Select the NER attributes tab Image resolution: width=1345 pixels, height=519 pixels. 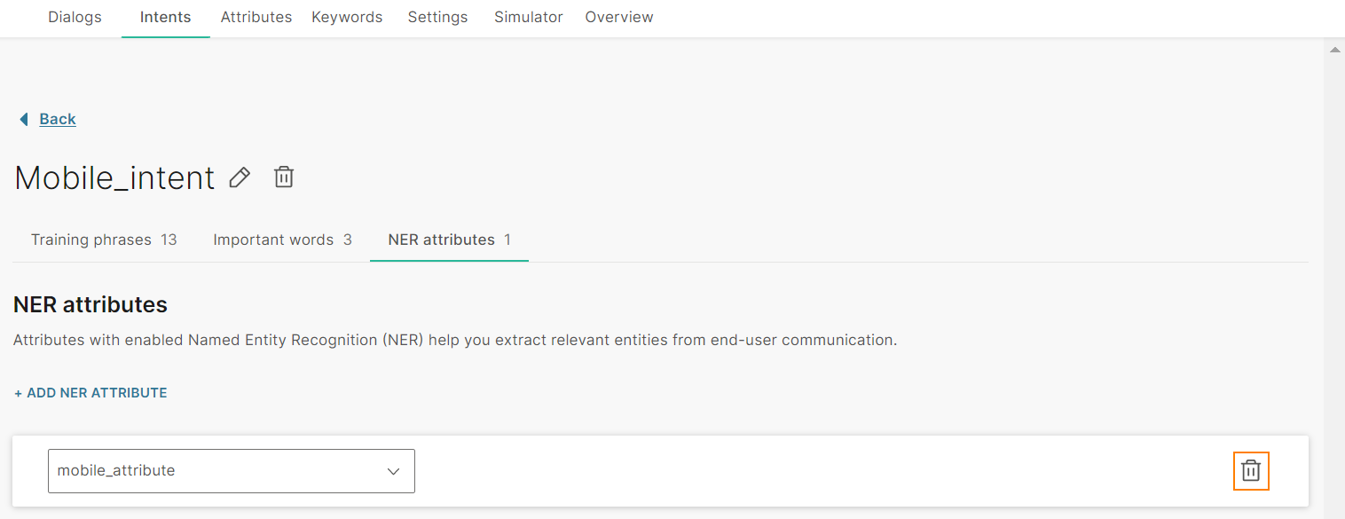[x=449, y=240]
